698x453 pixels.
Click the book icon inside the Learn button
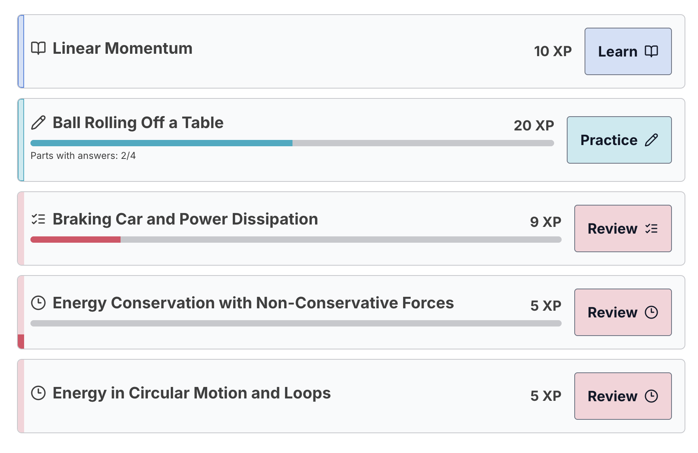pos(652,51)
